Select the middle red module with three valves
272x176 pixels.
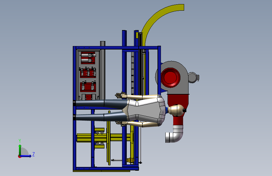point(88,72)
